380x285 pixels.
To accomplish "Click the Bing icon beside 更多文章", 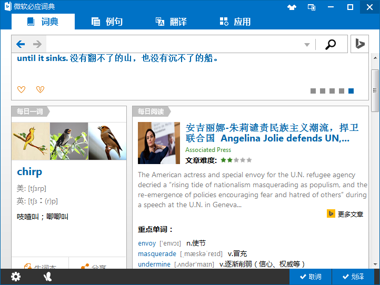I will (331, 213).
